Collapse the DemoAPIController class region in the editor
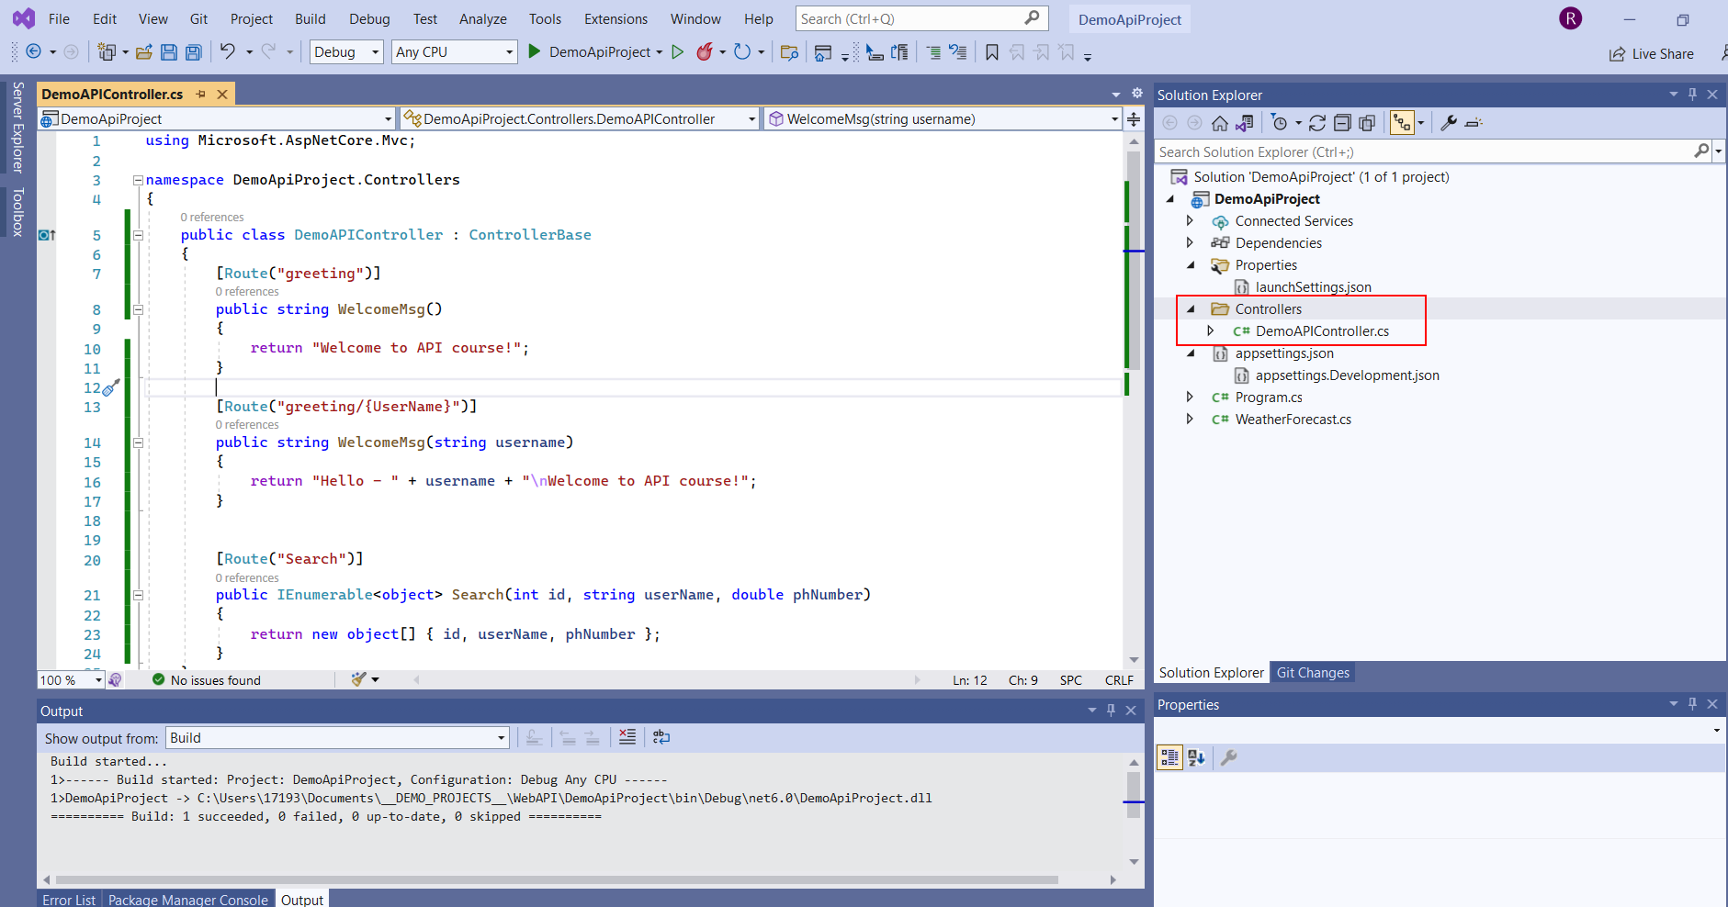Screen dimensions: 1728x907 [x=138, y=235]
